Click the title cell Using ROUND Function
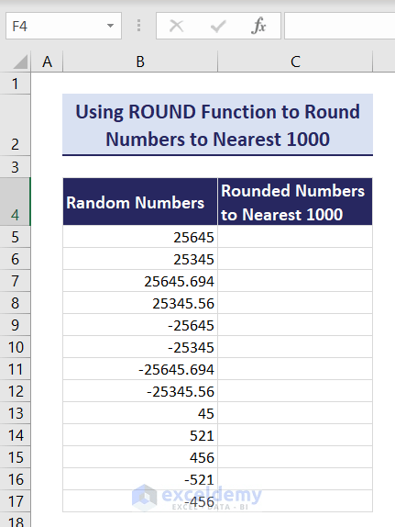The width and height of the screenshot is (395, 527). 217,125
